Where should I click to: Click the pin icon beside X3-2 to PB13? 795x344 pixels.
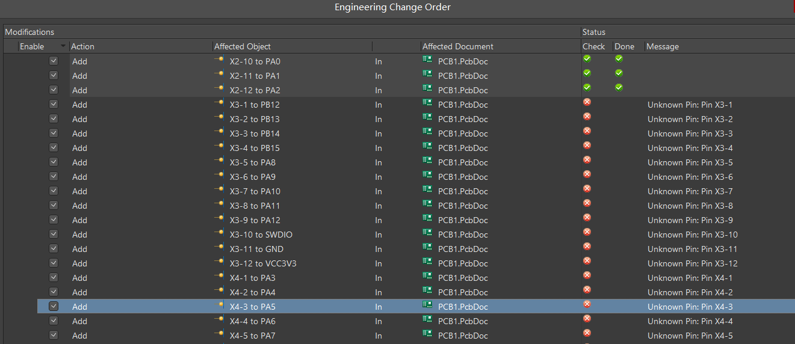coord(219,117)
